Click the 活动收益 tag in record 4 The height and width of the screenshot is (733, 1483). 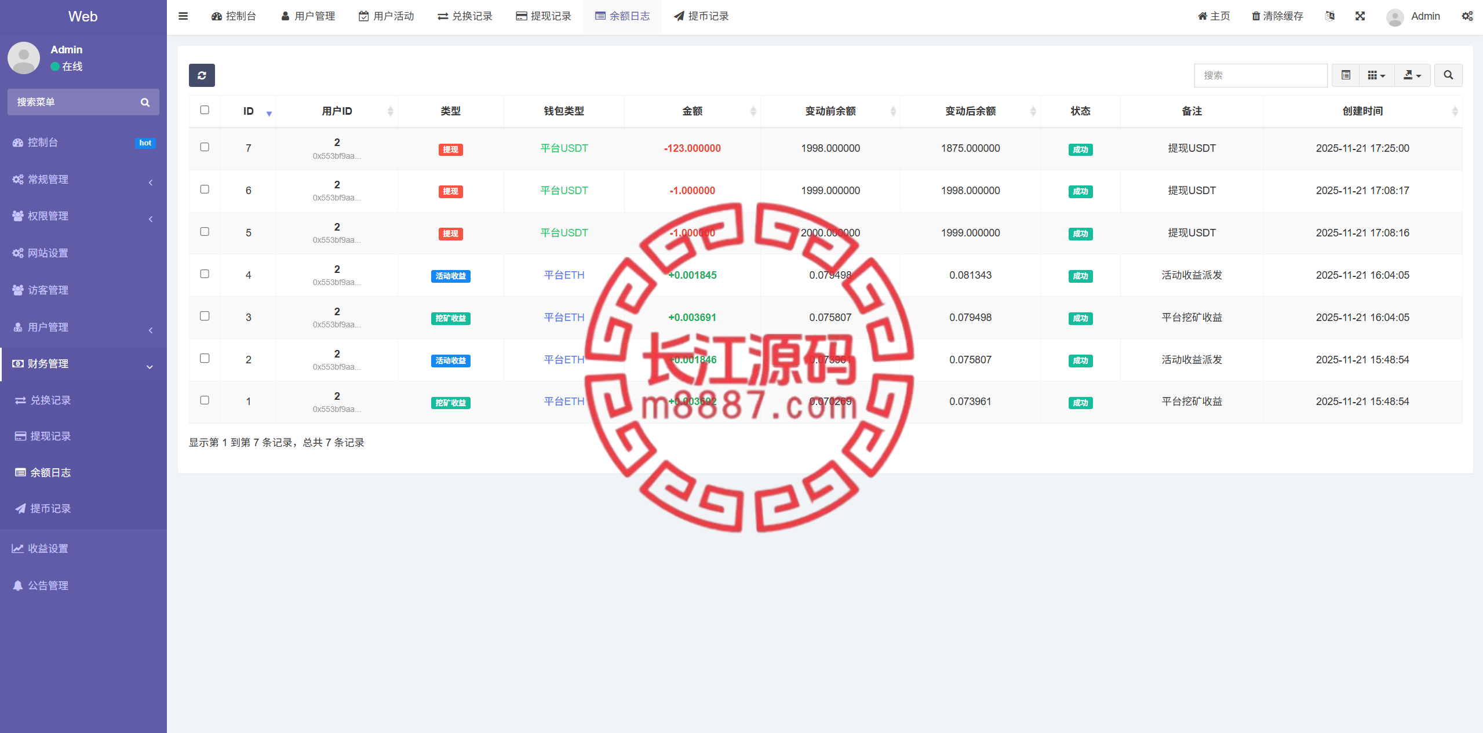[451, 276]
